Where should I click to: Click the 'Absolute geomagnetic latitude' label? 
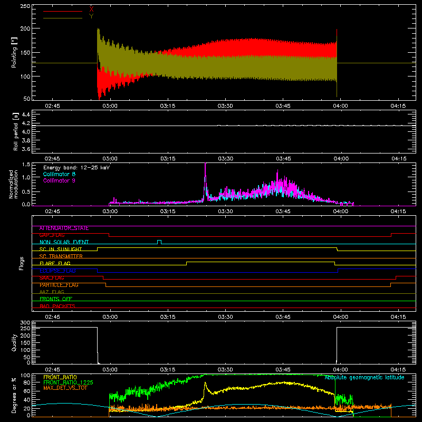365,377
